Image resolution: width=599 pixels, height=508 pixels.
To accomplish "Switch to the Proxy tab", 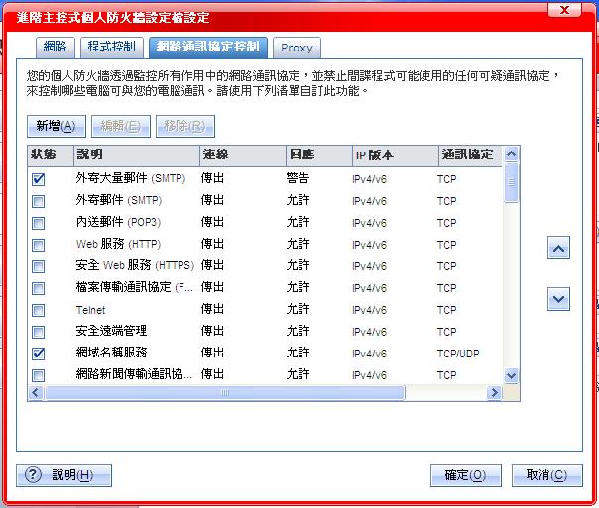I will point(297,48).
